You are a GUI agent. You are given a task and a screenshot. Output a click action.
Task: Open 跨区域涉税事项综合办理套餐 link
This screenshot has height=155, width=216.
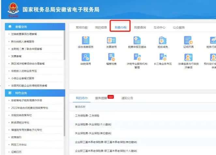coord(28,64)
